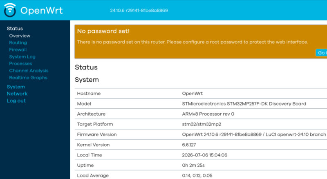Image resolution: width=327 pixels, height=179 pixels.
Task: Click the Status page heading
Action: (86, 67)
